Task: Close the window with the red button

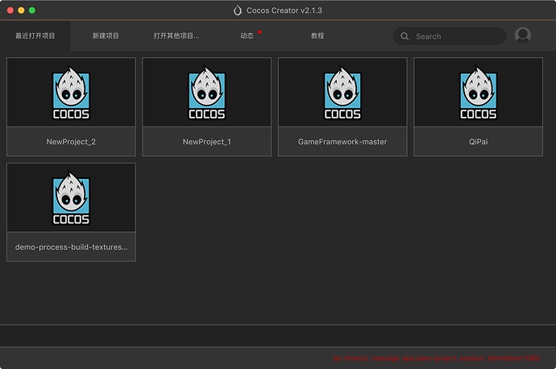Action: tap(10, 10)
